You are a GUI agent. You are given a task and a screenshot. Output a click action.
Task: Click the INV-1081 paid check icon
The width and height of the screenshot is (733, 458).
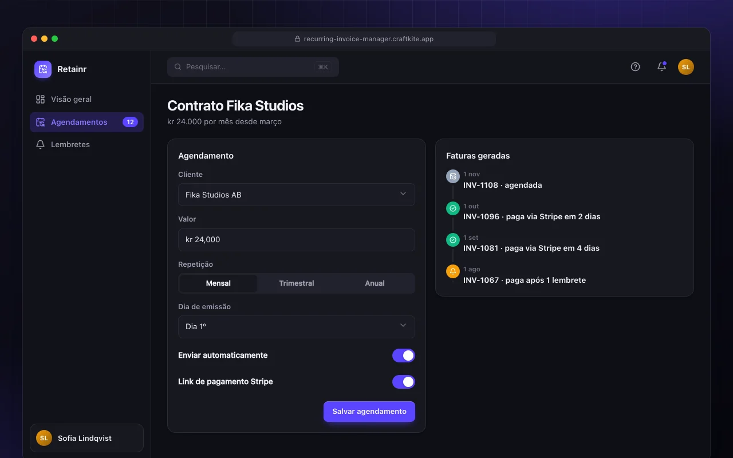click(453, 240)
